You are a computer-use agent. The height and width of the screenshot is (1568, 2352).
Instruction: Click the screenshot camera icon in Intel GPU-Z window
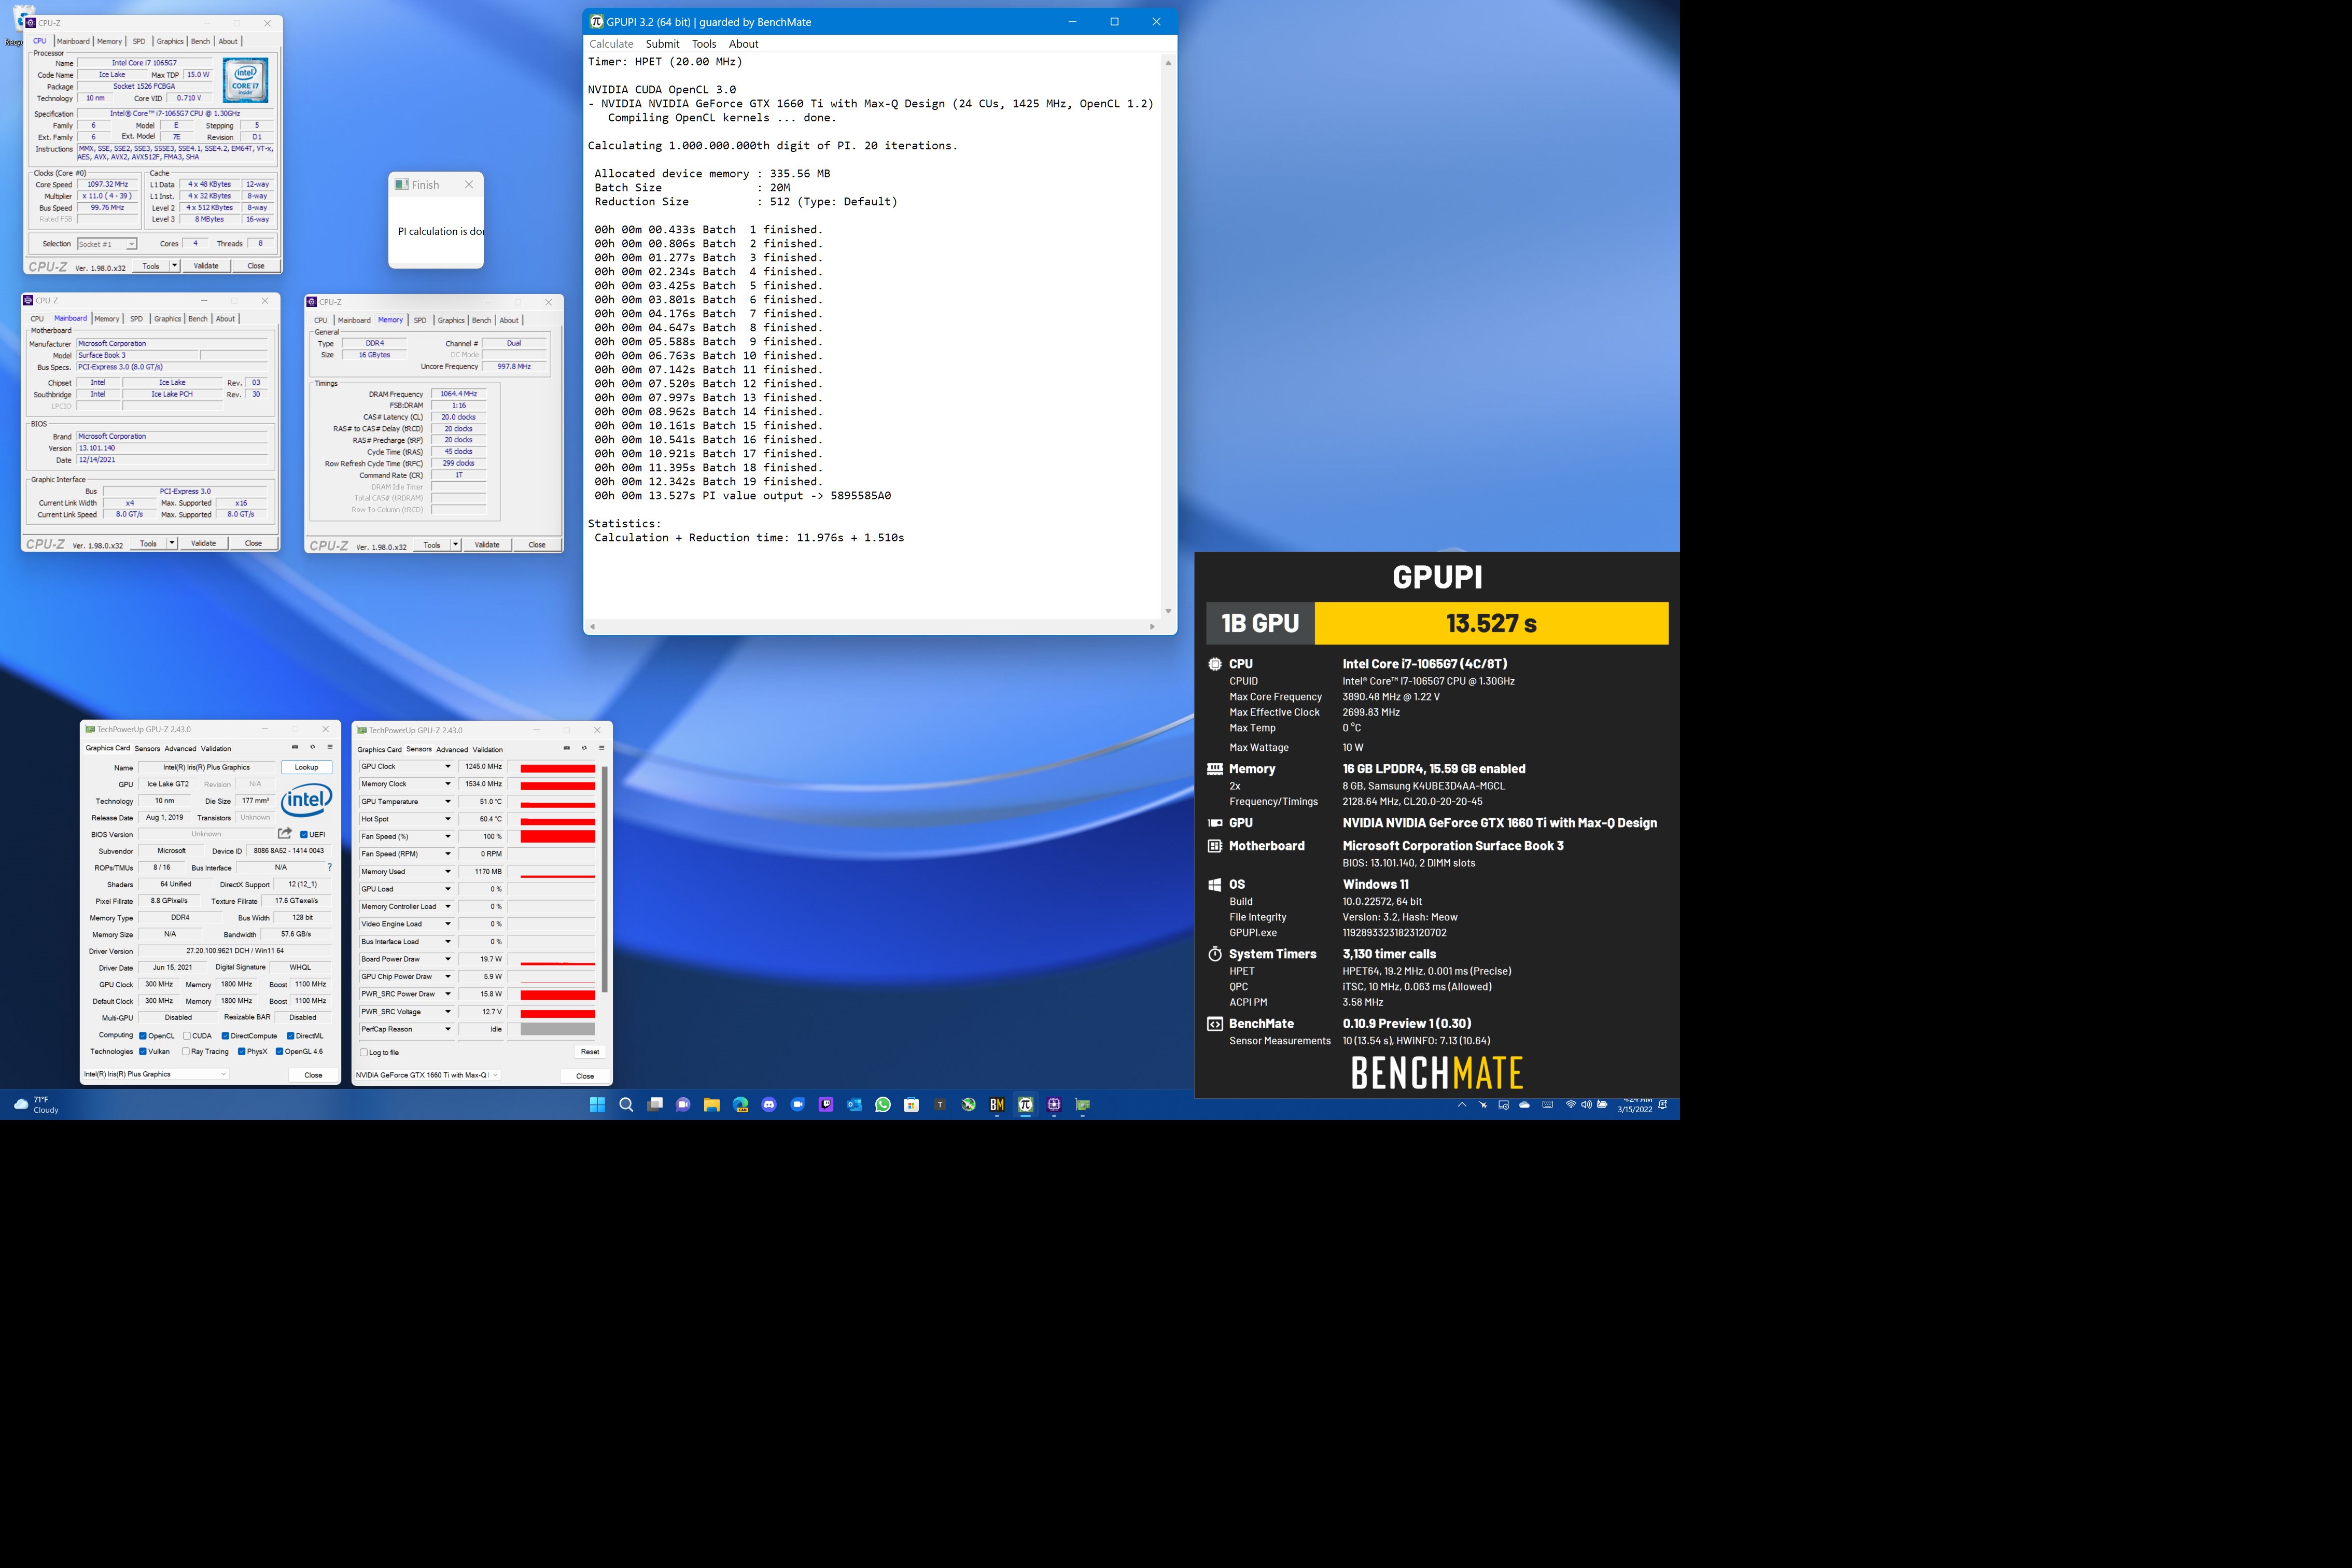click(x=294, y=747)
